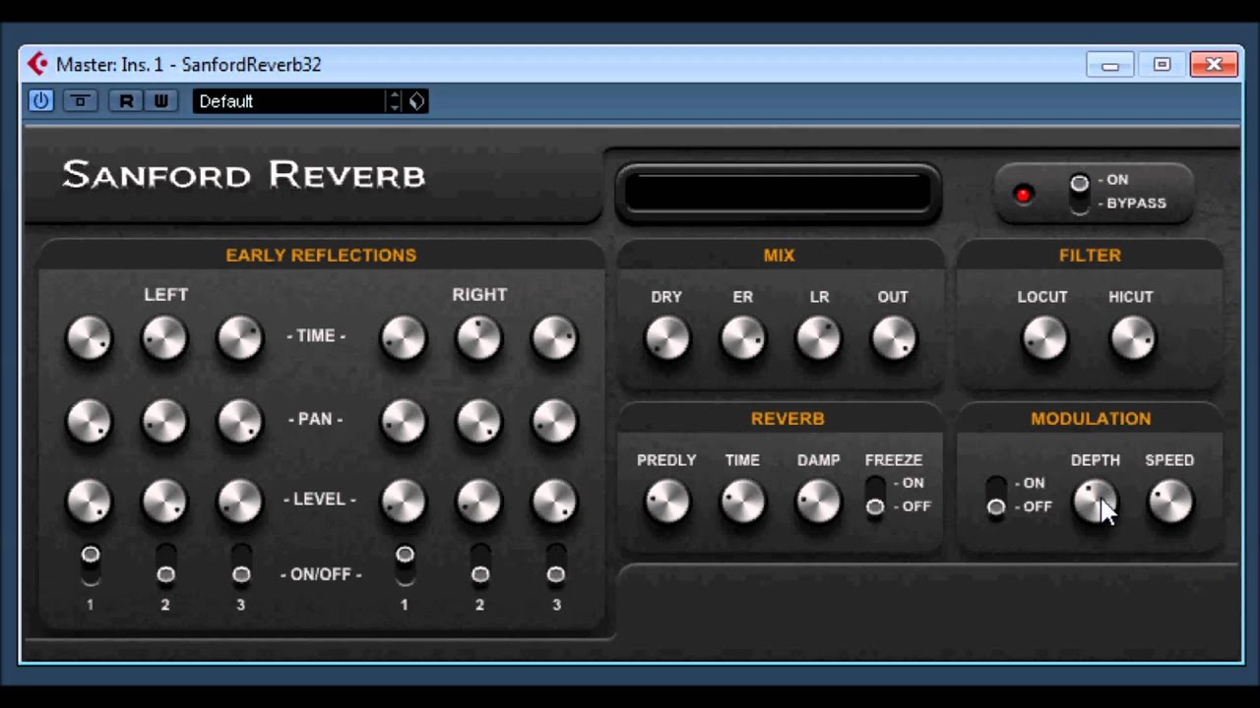Viewport: 1260px width, 708px height.
Task: Click Right reflection 1 PAN knob
Action: 404,421
